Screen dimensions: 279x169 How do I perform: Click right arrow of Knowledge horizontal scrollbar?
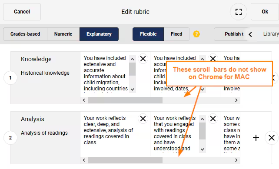(236, 100)
